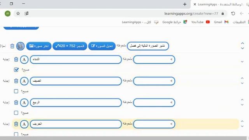Click the question hint text field

pyautogui.click(x=148, y=46)
